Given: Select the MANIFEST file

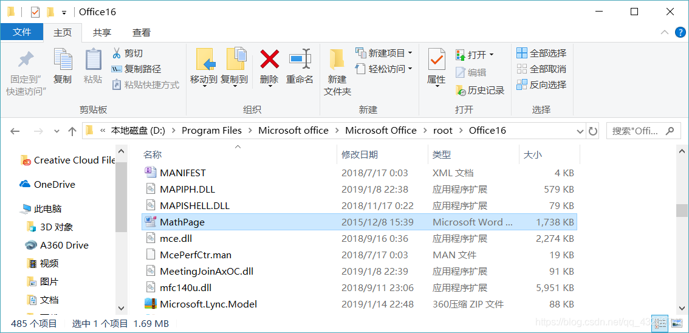Looking at the screenshot, I should tap(360, 173).
